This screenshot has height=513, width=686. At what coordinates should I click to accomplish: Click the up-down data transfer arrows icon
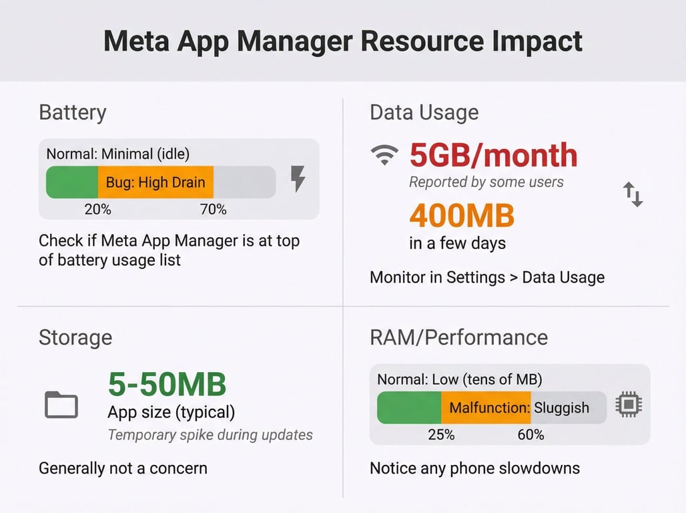(633, 194)
